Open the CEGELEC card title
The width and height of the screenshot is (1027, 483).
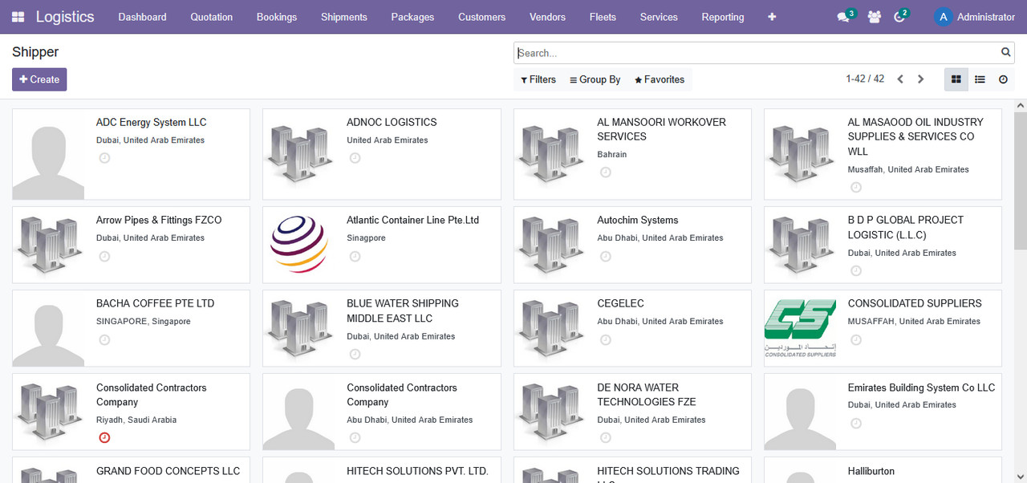click(621, 303)
